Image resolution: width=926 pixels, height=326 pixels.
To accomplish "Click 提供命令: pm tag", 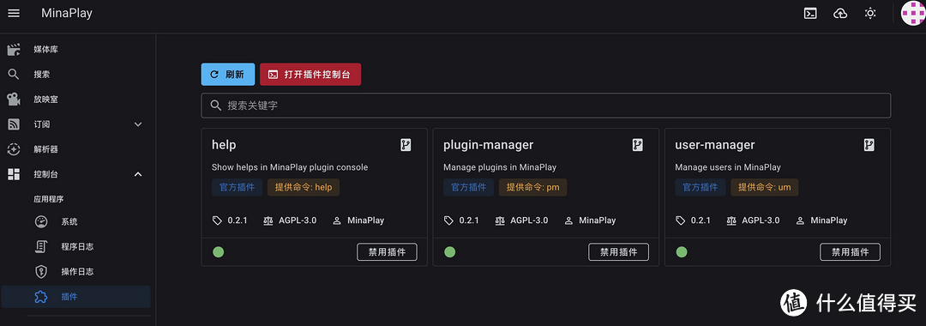I will [x=532, y=187].
